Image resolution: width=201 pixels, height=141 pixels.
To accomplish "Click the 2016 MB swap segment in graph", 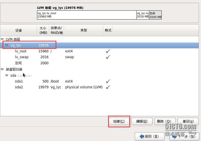I will [143, 15].
